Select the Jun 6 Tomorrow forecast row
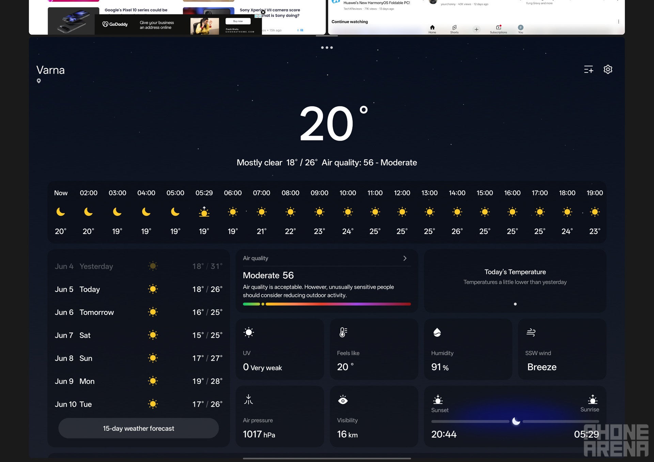 (138, 312)
